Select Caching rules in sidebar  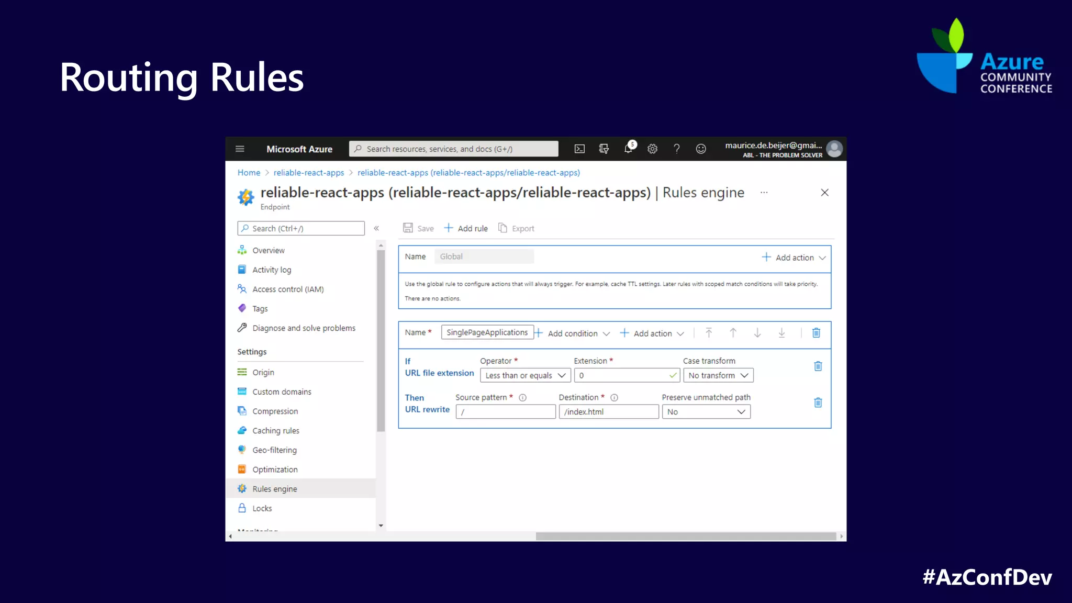coord(275,431)
